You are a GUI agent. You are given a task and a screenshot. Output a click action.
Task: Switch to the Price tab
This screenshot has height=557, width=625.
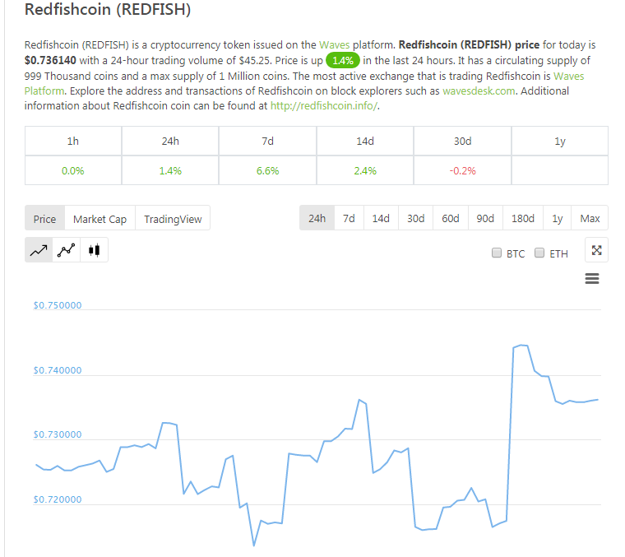pos(44,219)
